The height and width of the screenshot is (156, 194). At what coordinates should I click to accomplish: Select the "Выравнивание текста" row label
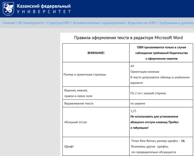point(78,104)
